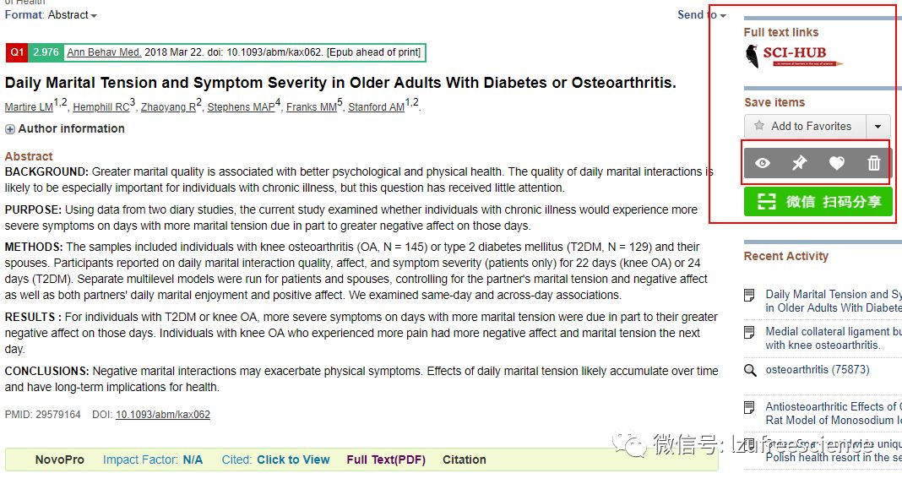Click the plus icon beside Author information
Screen dimensions: 902x484
10,129
